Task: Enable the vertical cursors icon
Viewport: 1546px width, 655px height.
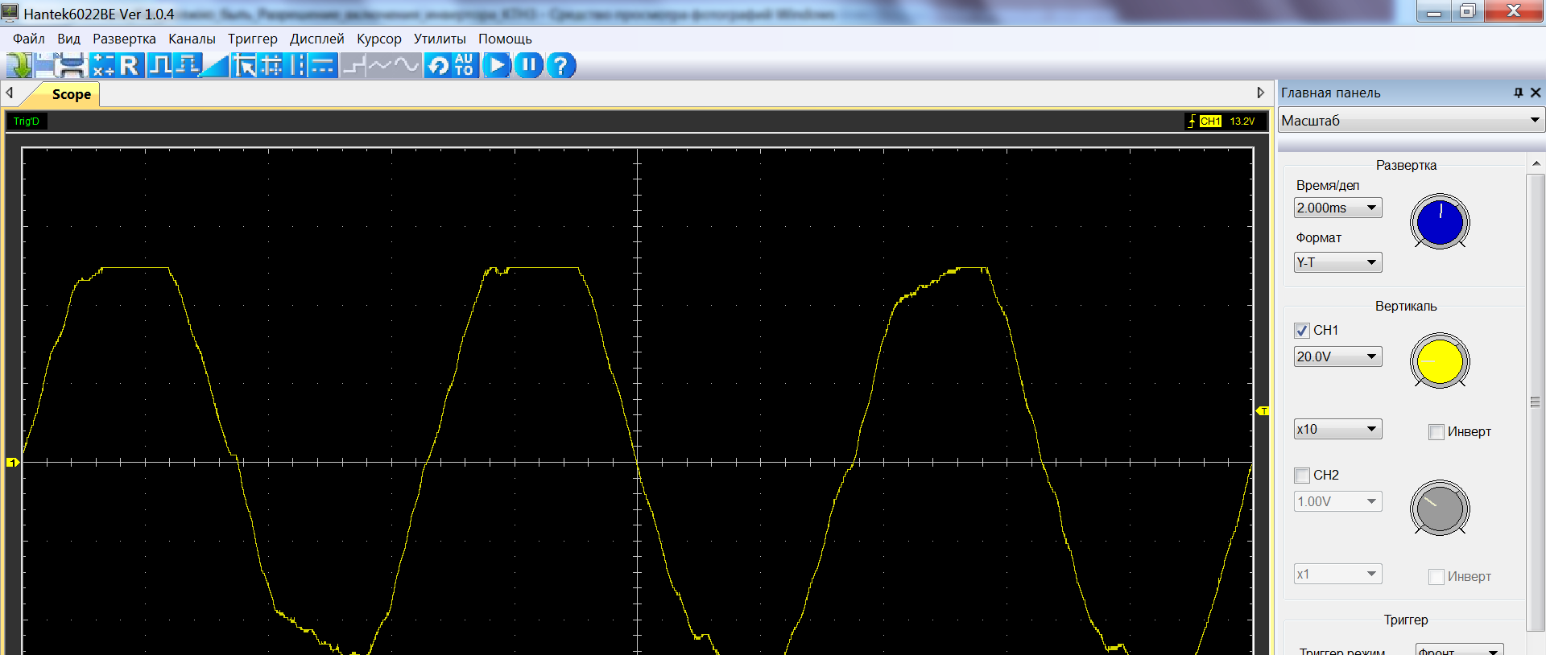Action: point(297,65)
